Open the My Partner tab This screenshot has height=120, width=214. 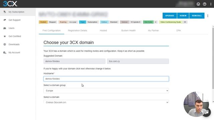click(153, 30)
